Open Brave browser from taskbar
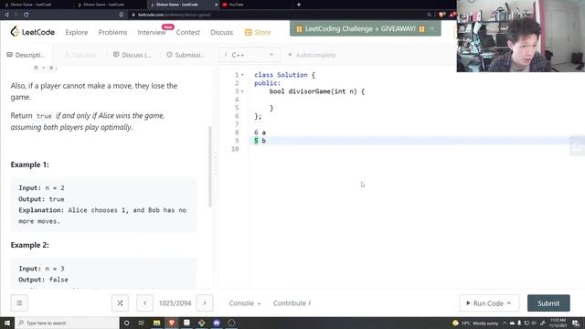Viewport: 585px width, 329px height. coord(172,323)
